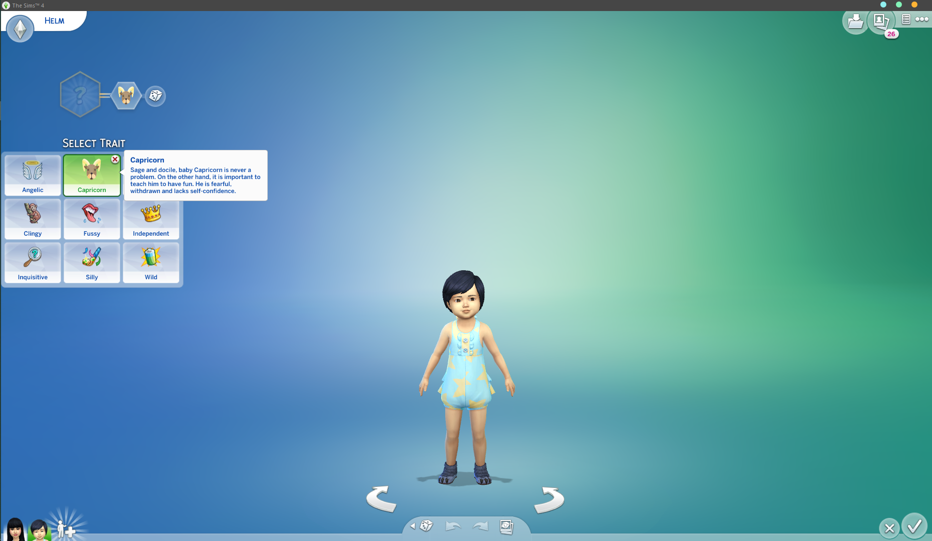Select the Angelic trait
932x541 pixels.
click(33, 175)
